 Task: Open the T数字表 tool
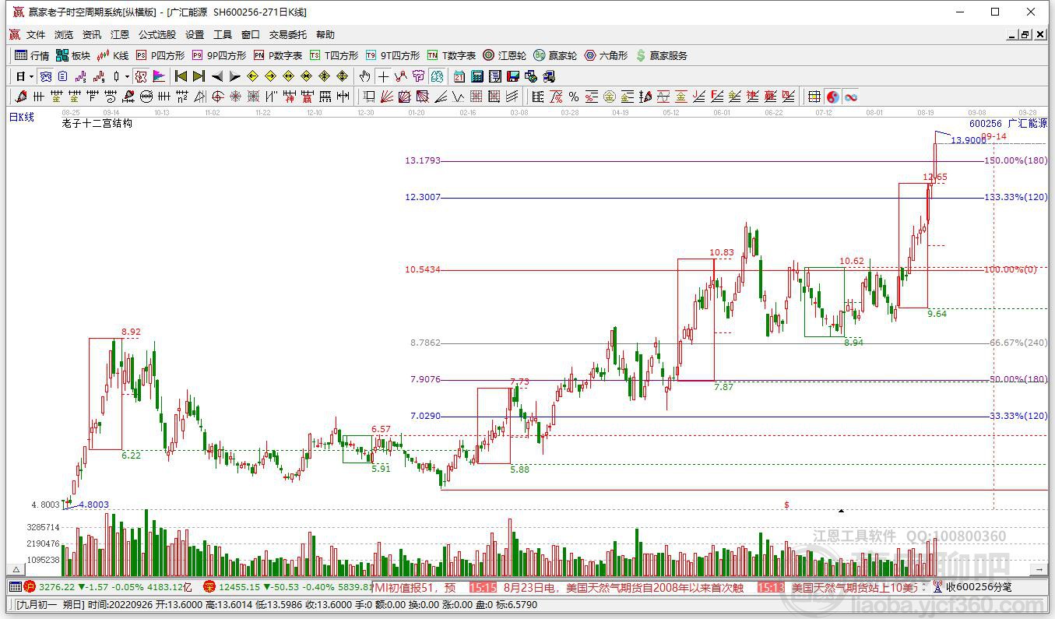[x=451, y=55]
